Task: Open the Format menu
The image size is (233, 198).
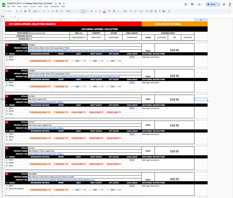Action: click(x=33, y=6)
